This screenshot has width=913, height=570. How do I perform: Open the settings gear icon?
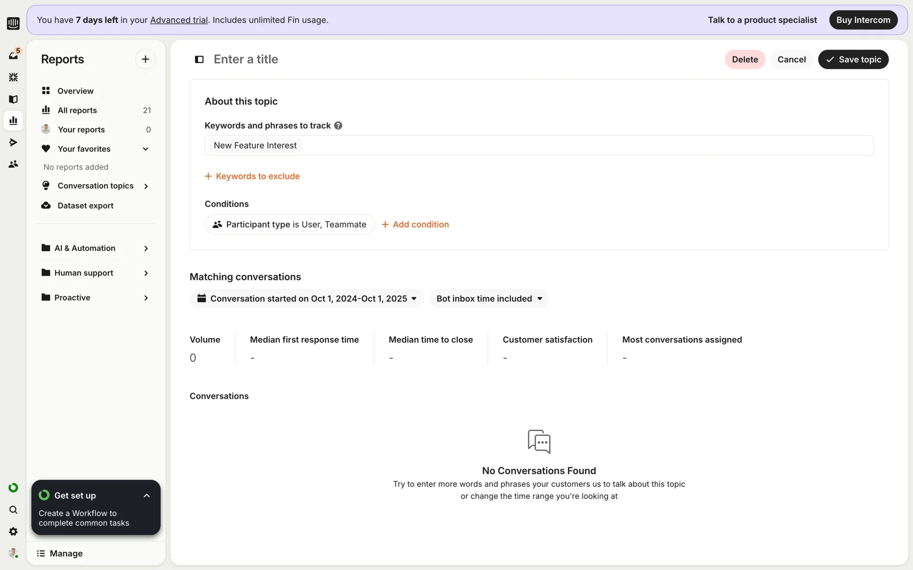tap(13, 532)
